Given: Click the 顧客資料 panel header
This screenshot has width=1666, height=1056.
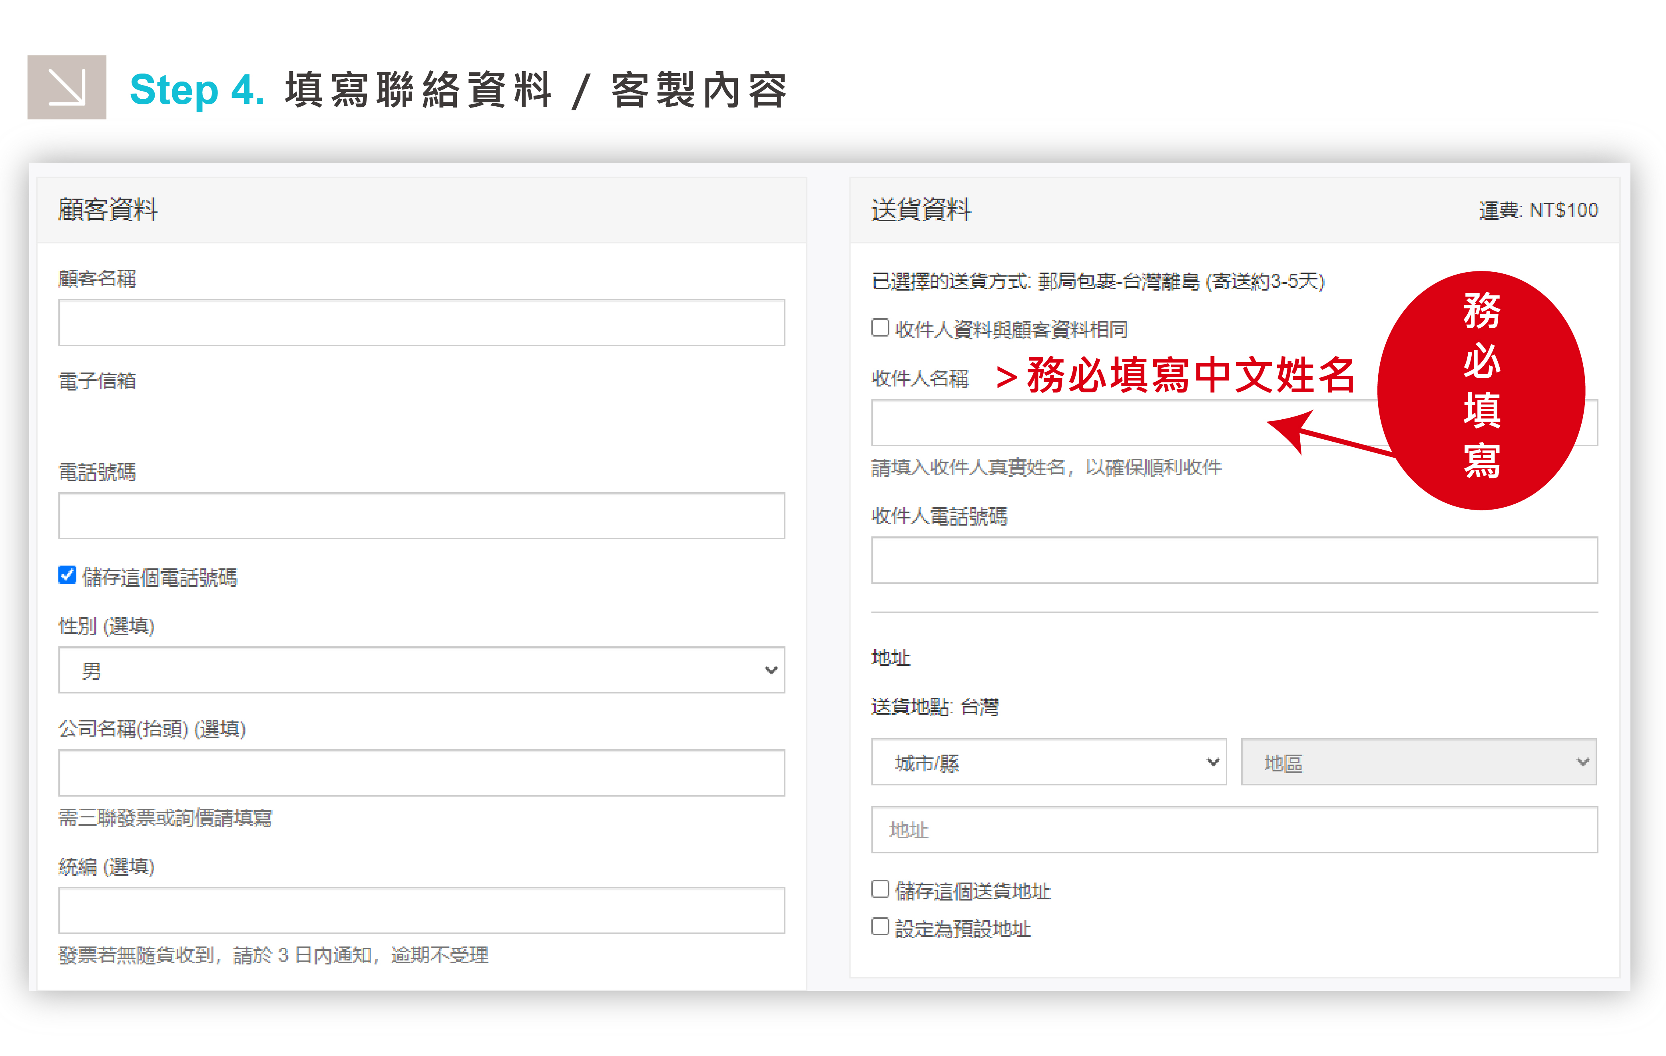Looking at the screenshot, I should (108, 210).
